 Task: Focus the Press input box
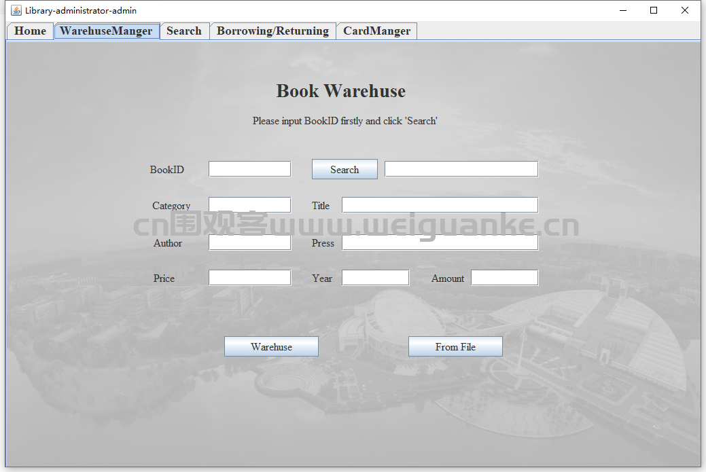(x=440, y=242)
